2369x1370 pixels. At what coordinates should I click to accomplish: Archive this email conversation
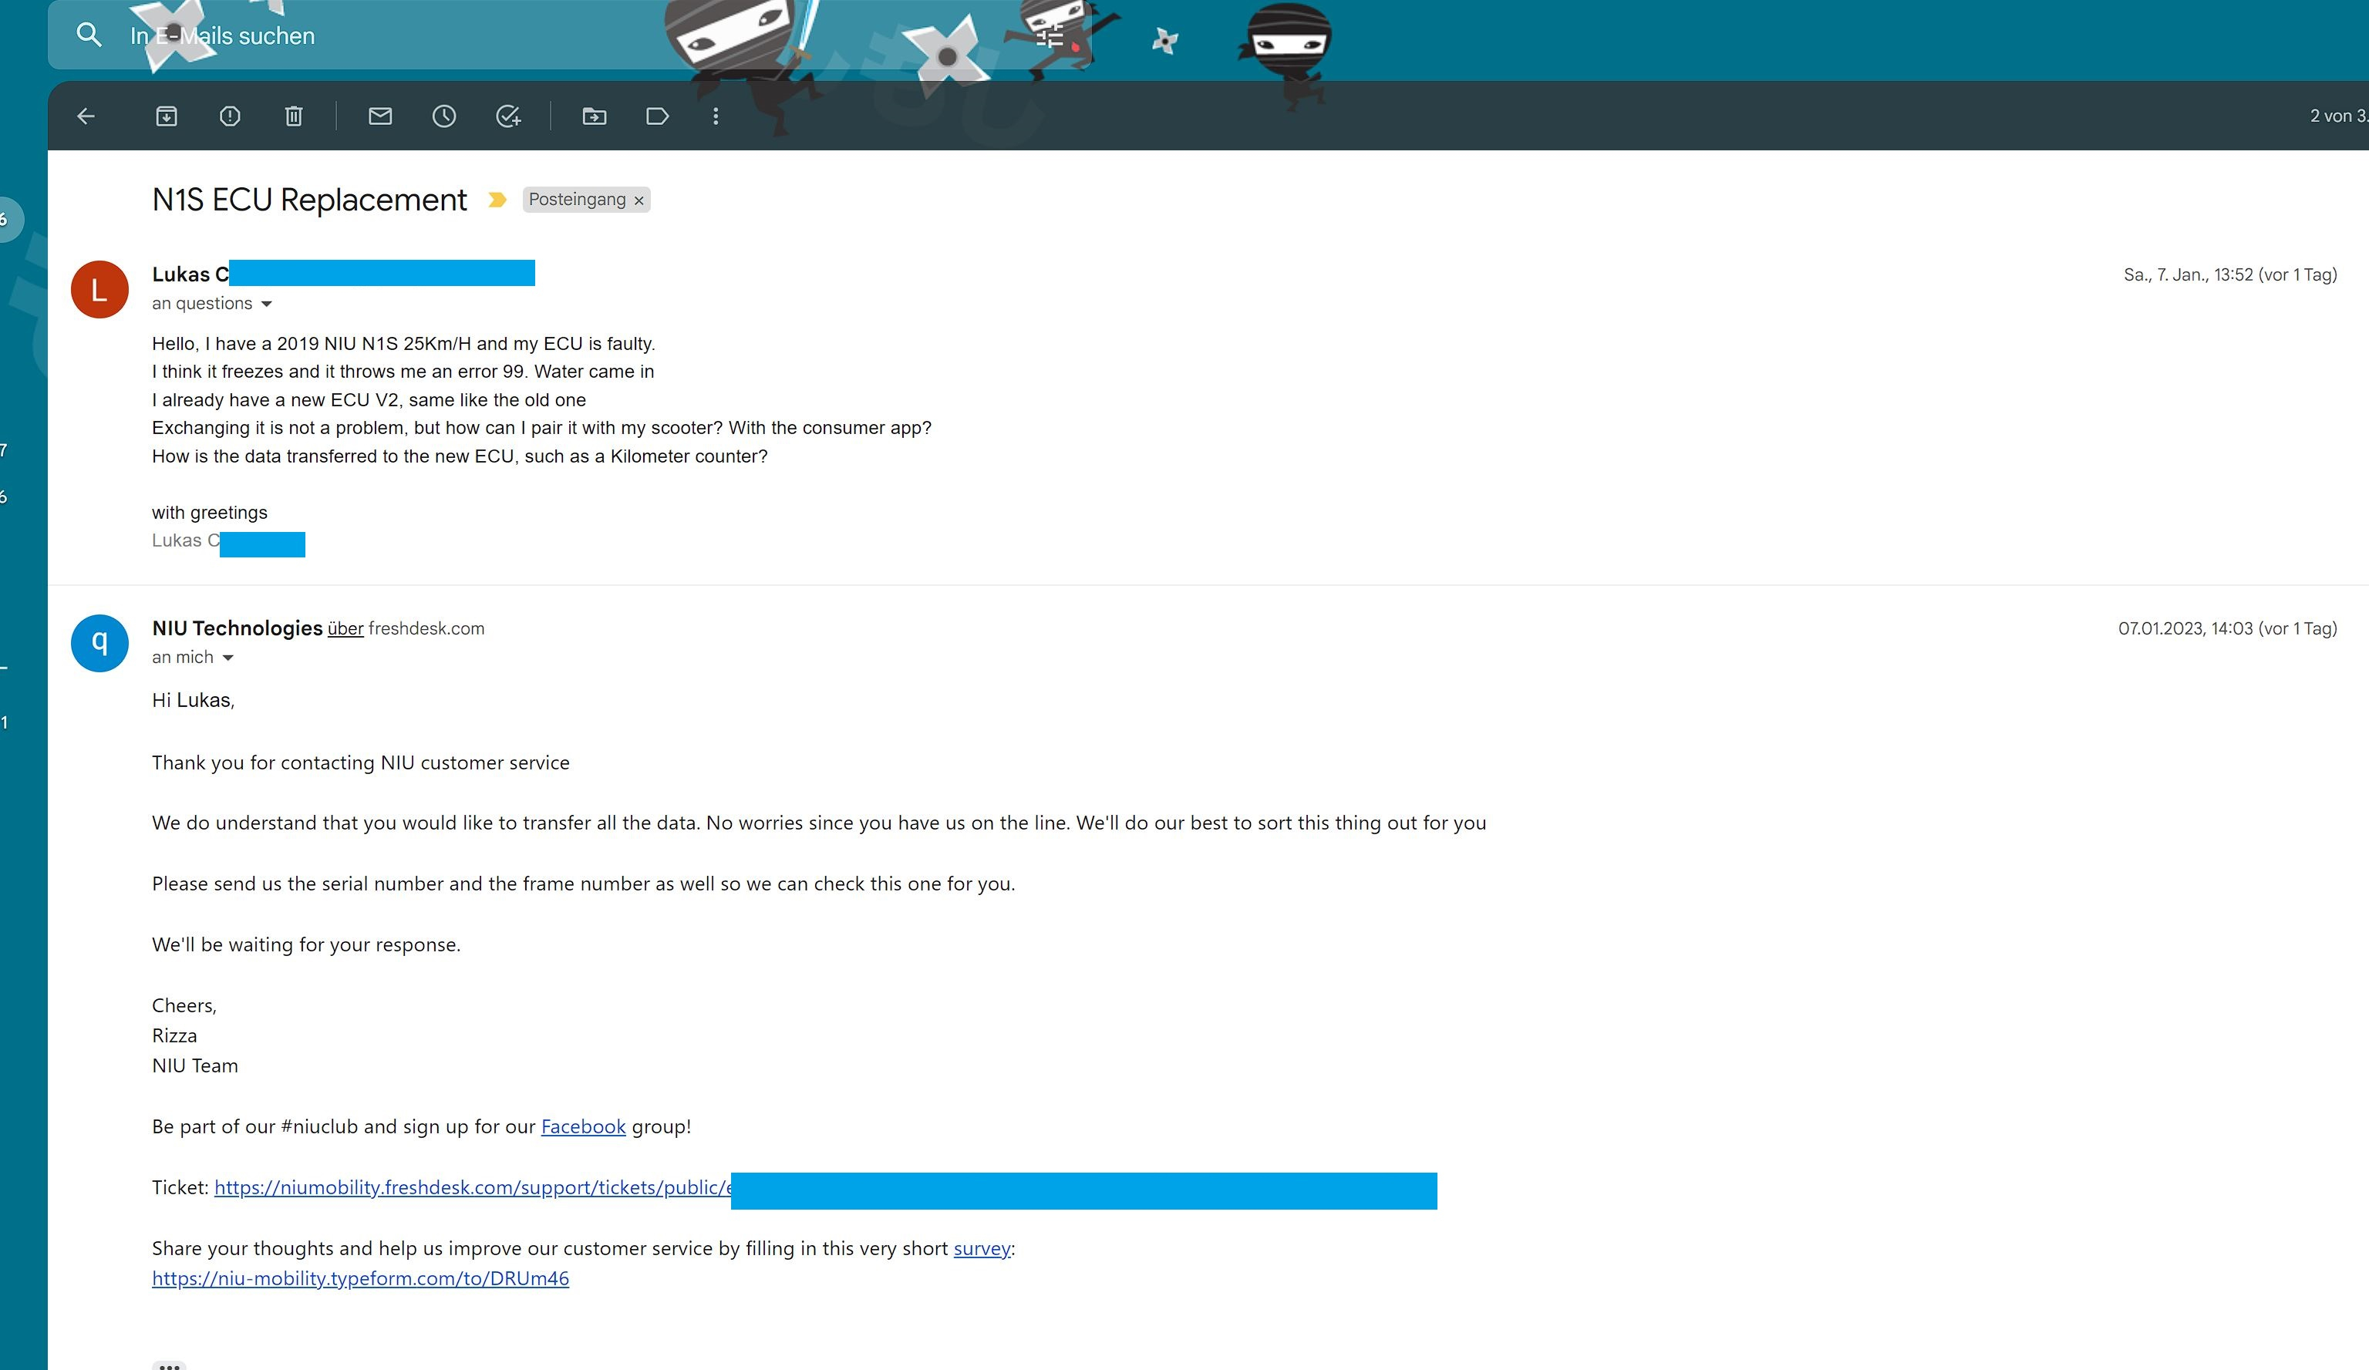[167, 116]
